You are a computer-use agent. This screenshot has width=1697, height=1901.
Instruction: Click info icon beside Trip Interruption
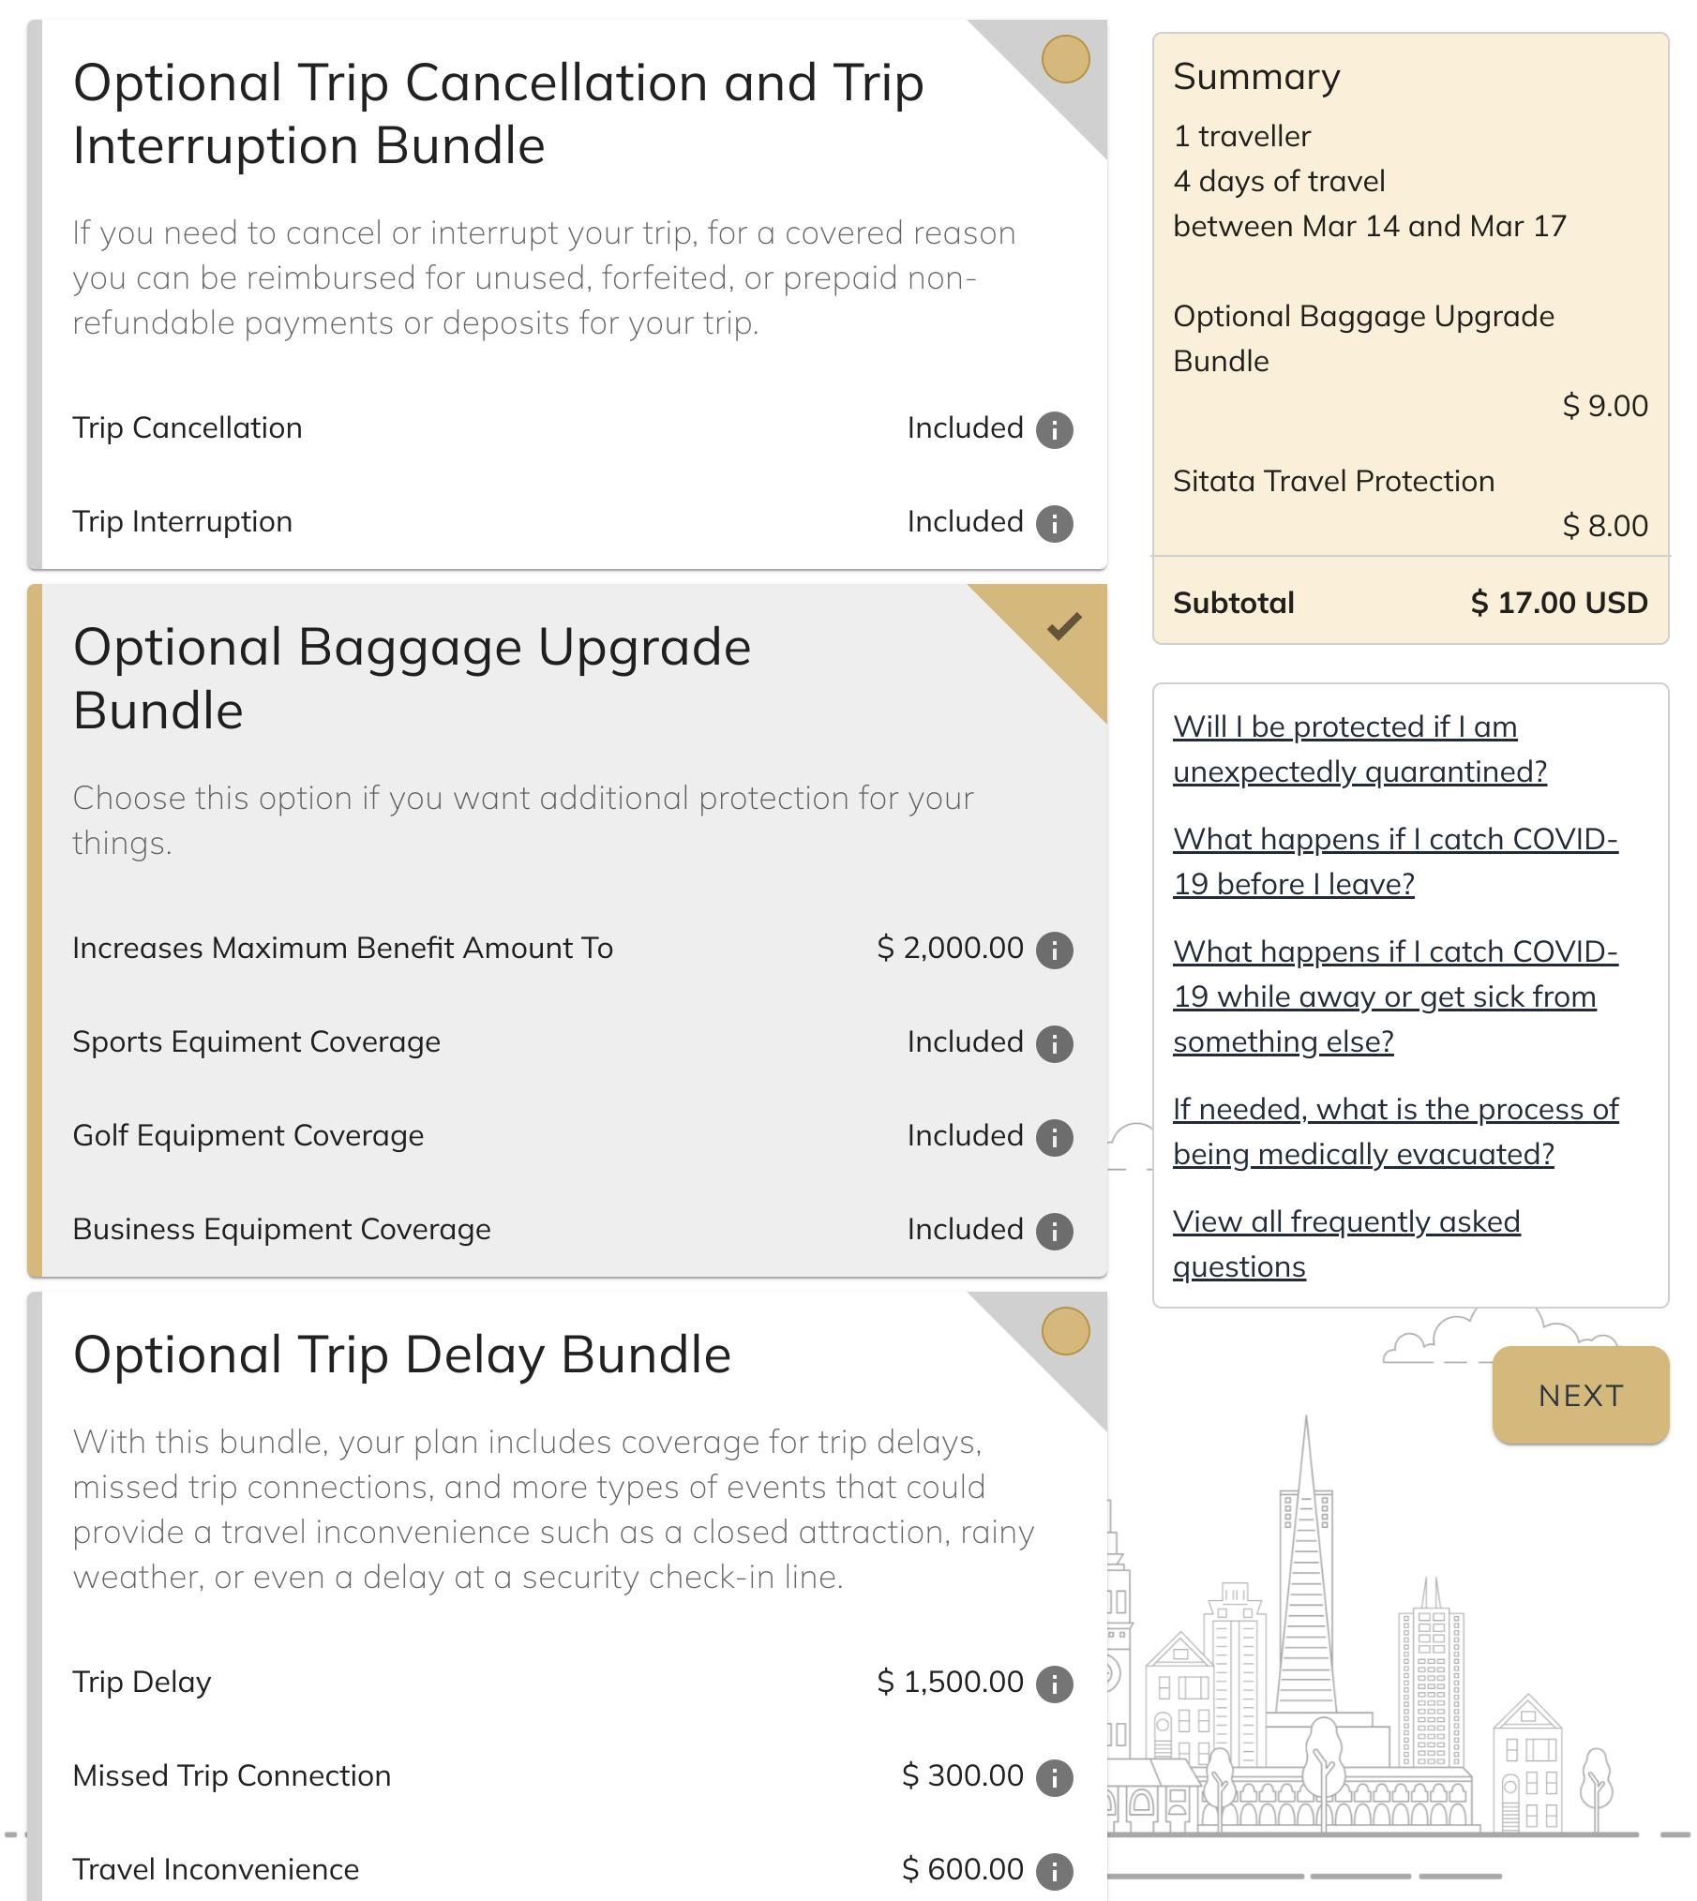click(x=1054, y=524)
